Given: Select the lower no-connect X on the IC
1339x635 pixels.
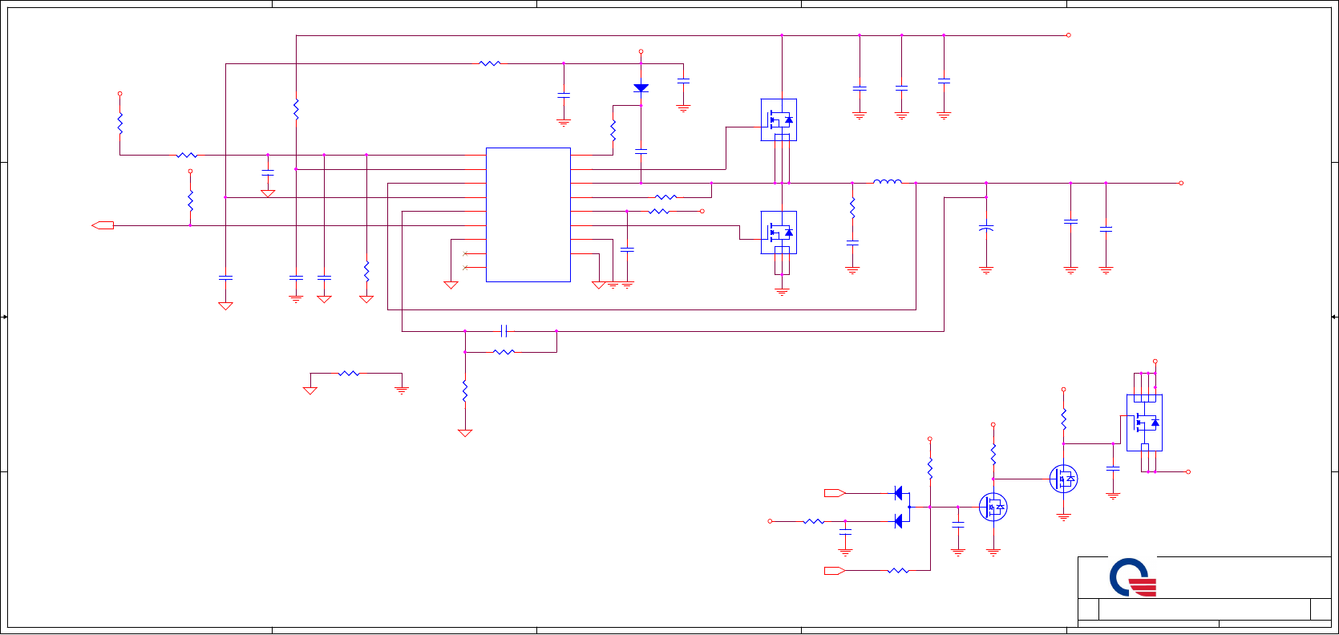Looking at the screenshot, I should [x=465, y=268].
